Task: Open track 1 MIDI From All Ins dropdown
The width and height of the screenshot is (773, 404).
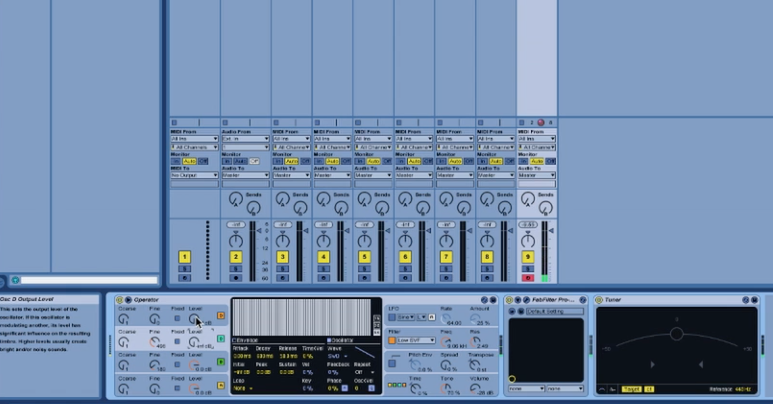Action: click(194, 139)
